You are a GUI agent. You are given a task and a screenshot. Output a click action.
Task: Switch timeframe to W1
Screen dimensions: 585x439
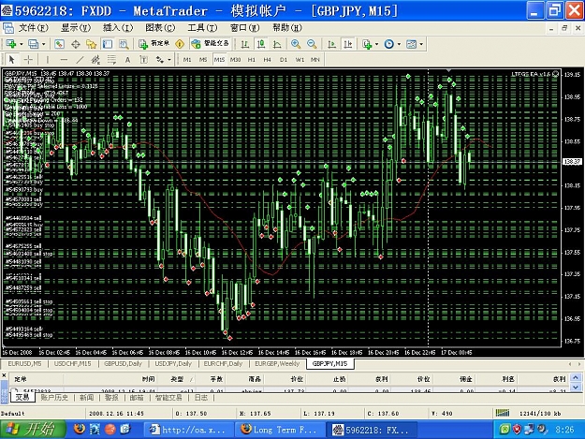pos(300,59)
